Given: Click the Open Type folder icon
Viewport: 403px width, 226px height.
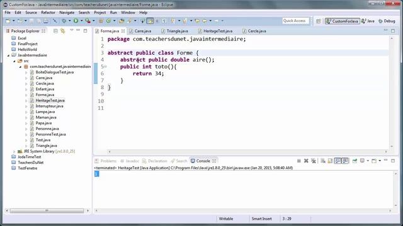Looking at the screenshot, I should (122, 21).
